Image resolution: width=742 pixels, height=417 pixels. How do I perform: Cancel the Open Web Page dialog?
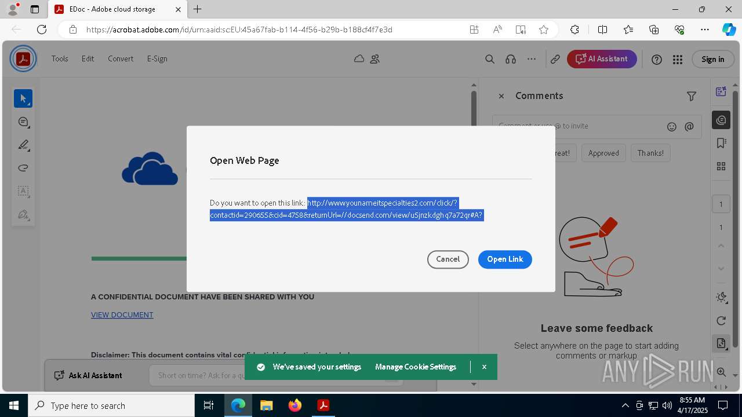(448, 259)
